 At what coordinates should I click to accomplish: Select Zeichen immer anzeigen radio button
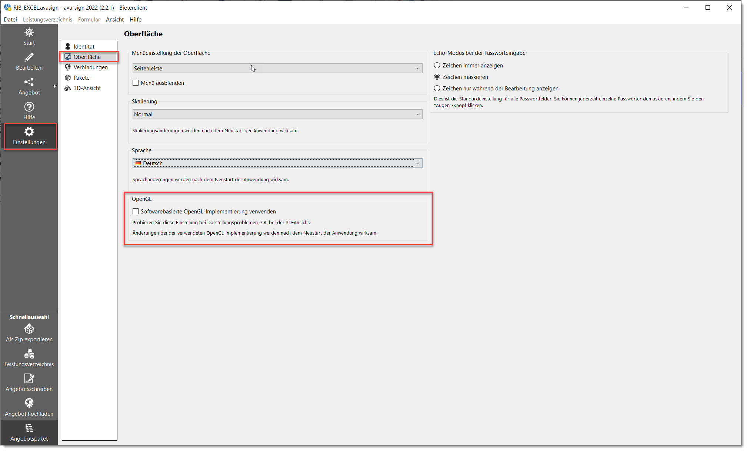pos(437,65)
